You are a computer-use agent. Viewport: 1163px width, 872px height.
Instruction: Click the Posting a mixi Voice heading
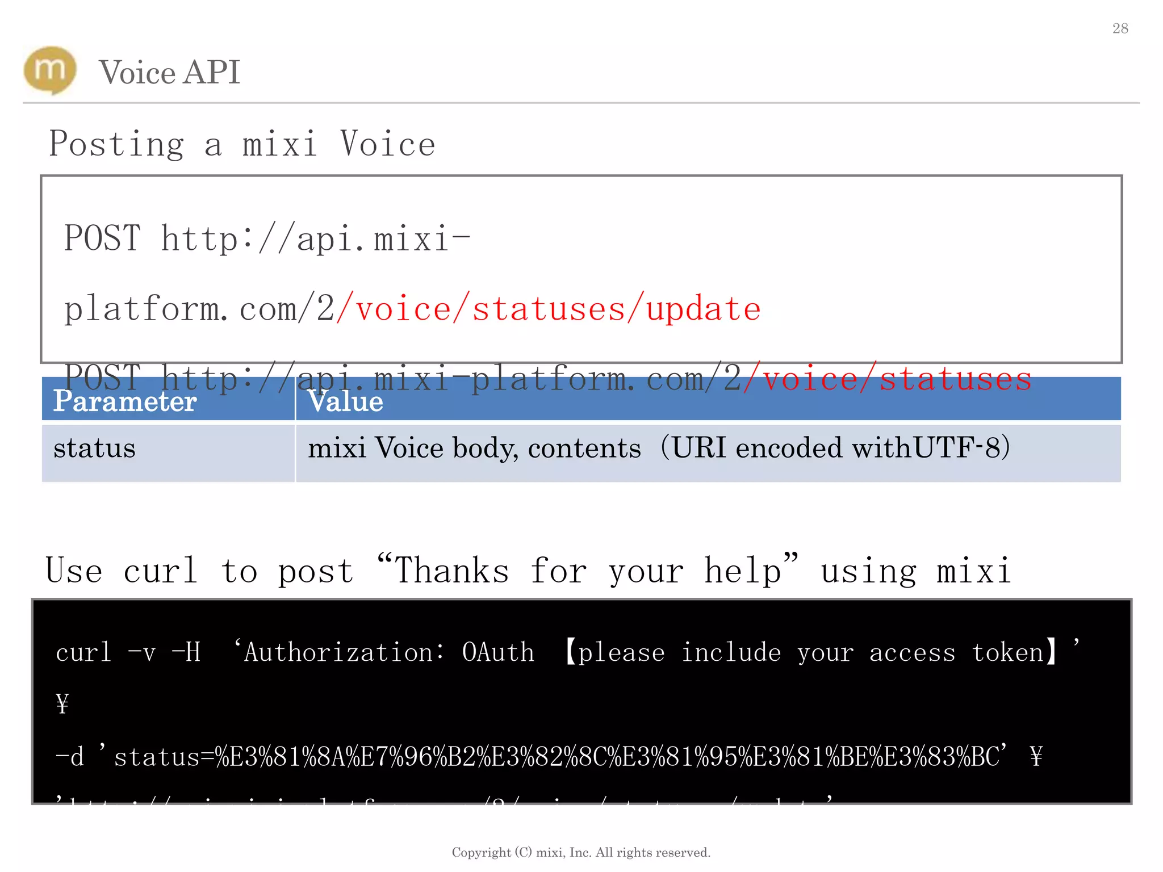tap(242, 144)
